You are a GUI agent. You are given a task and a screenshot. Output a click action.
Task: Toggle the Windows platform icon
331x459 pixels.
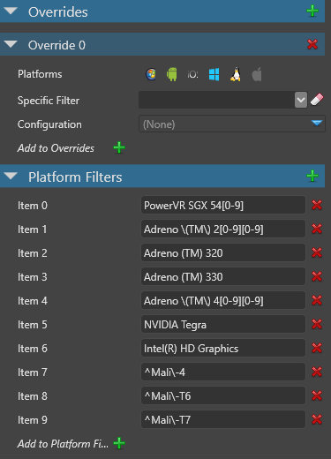[x=214, y=74]
